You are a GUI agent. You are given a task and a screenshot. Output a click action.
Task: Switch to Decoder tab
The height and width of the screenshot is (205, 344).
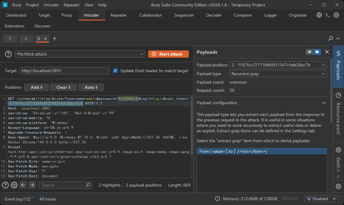pyautogui.click(x=214, y=15)
